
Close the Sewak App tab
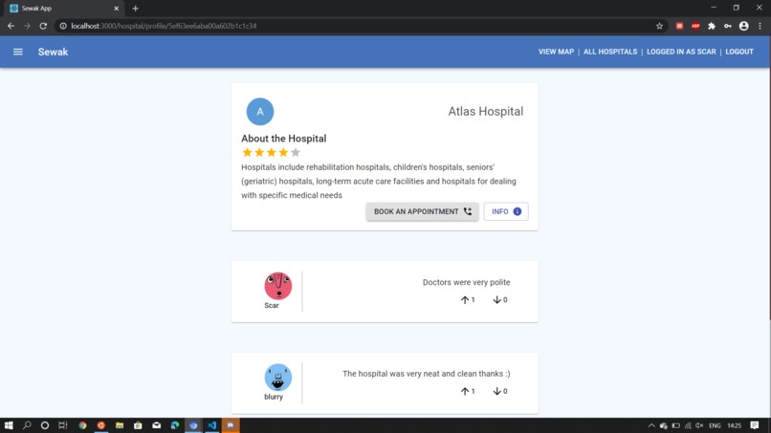(x=117, y=9)
